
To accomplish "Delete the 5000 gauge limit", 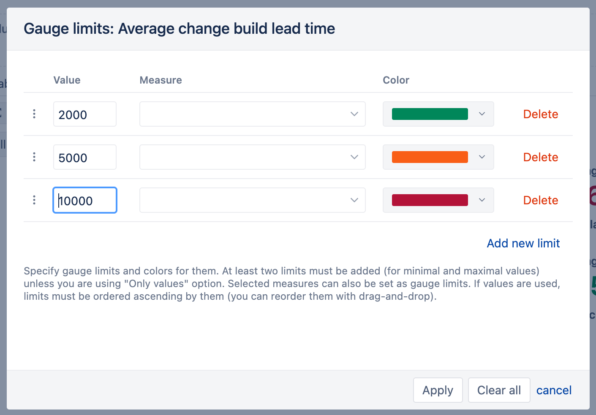I will click(x=540, y=157).
